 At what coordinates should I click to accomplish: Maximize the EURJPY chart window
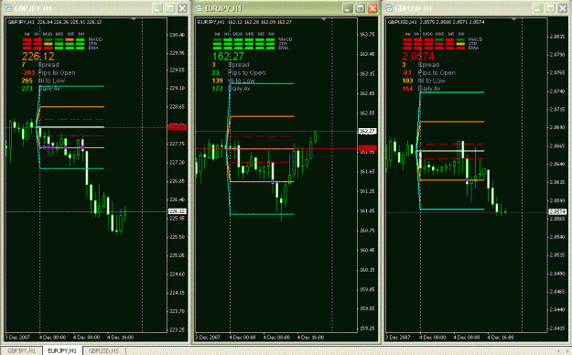pyautogui.click(x=361, y=8)
